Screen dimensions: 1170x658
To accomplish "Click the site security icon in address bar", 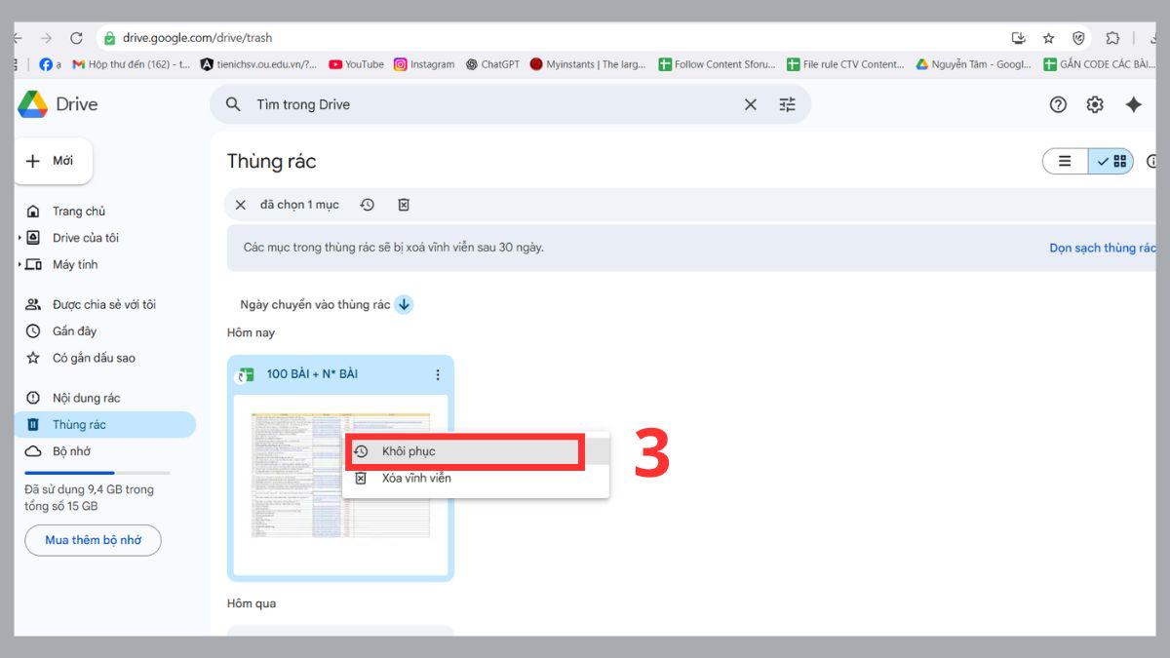I will (x=109, y=38).
